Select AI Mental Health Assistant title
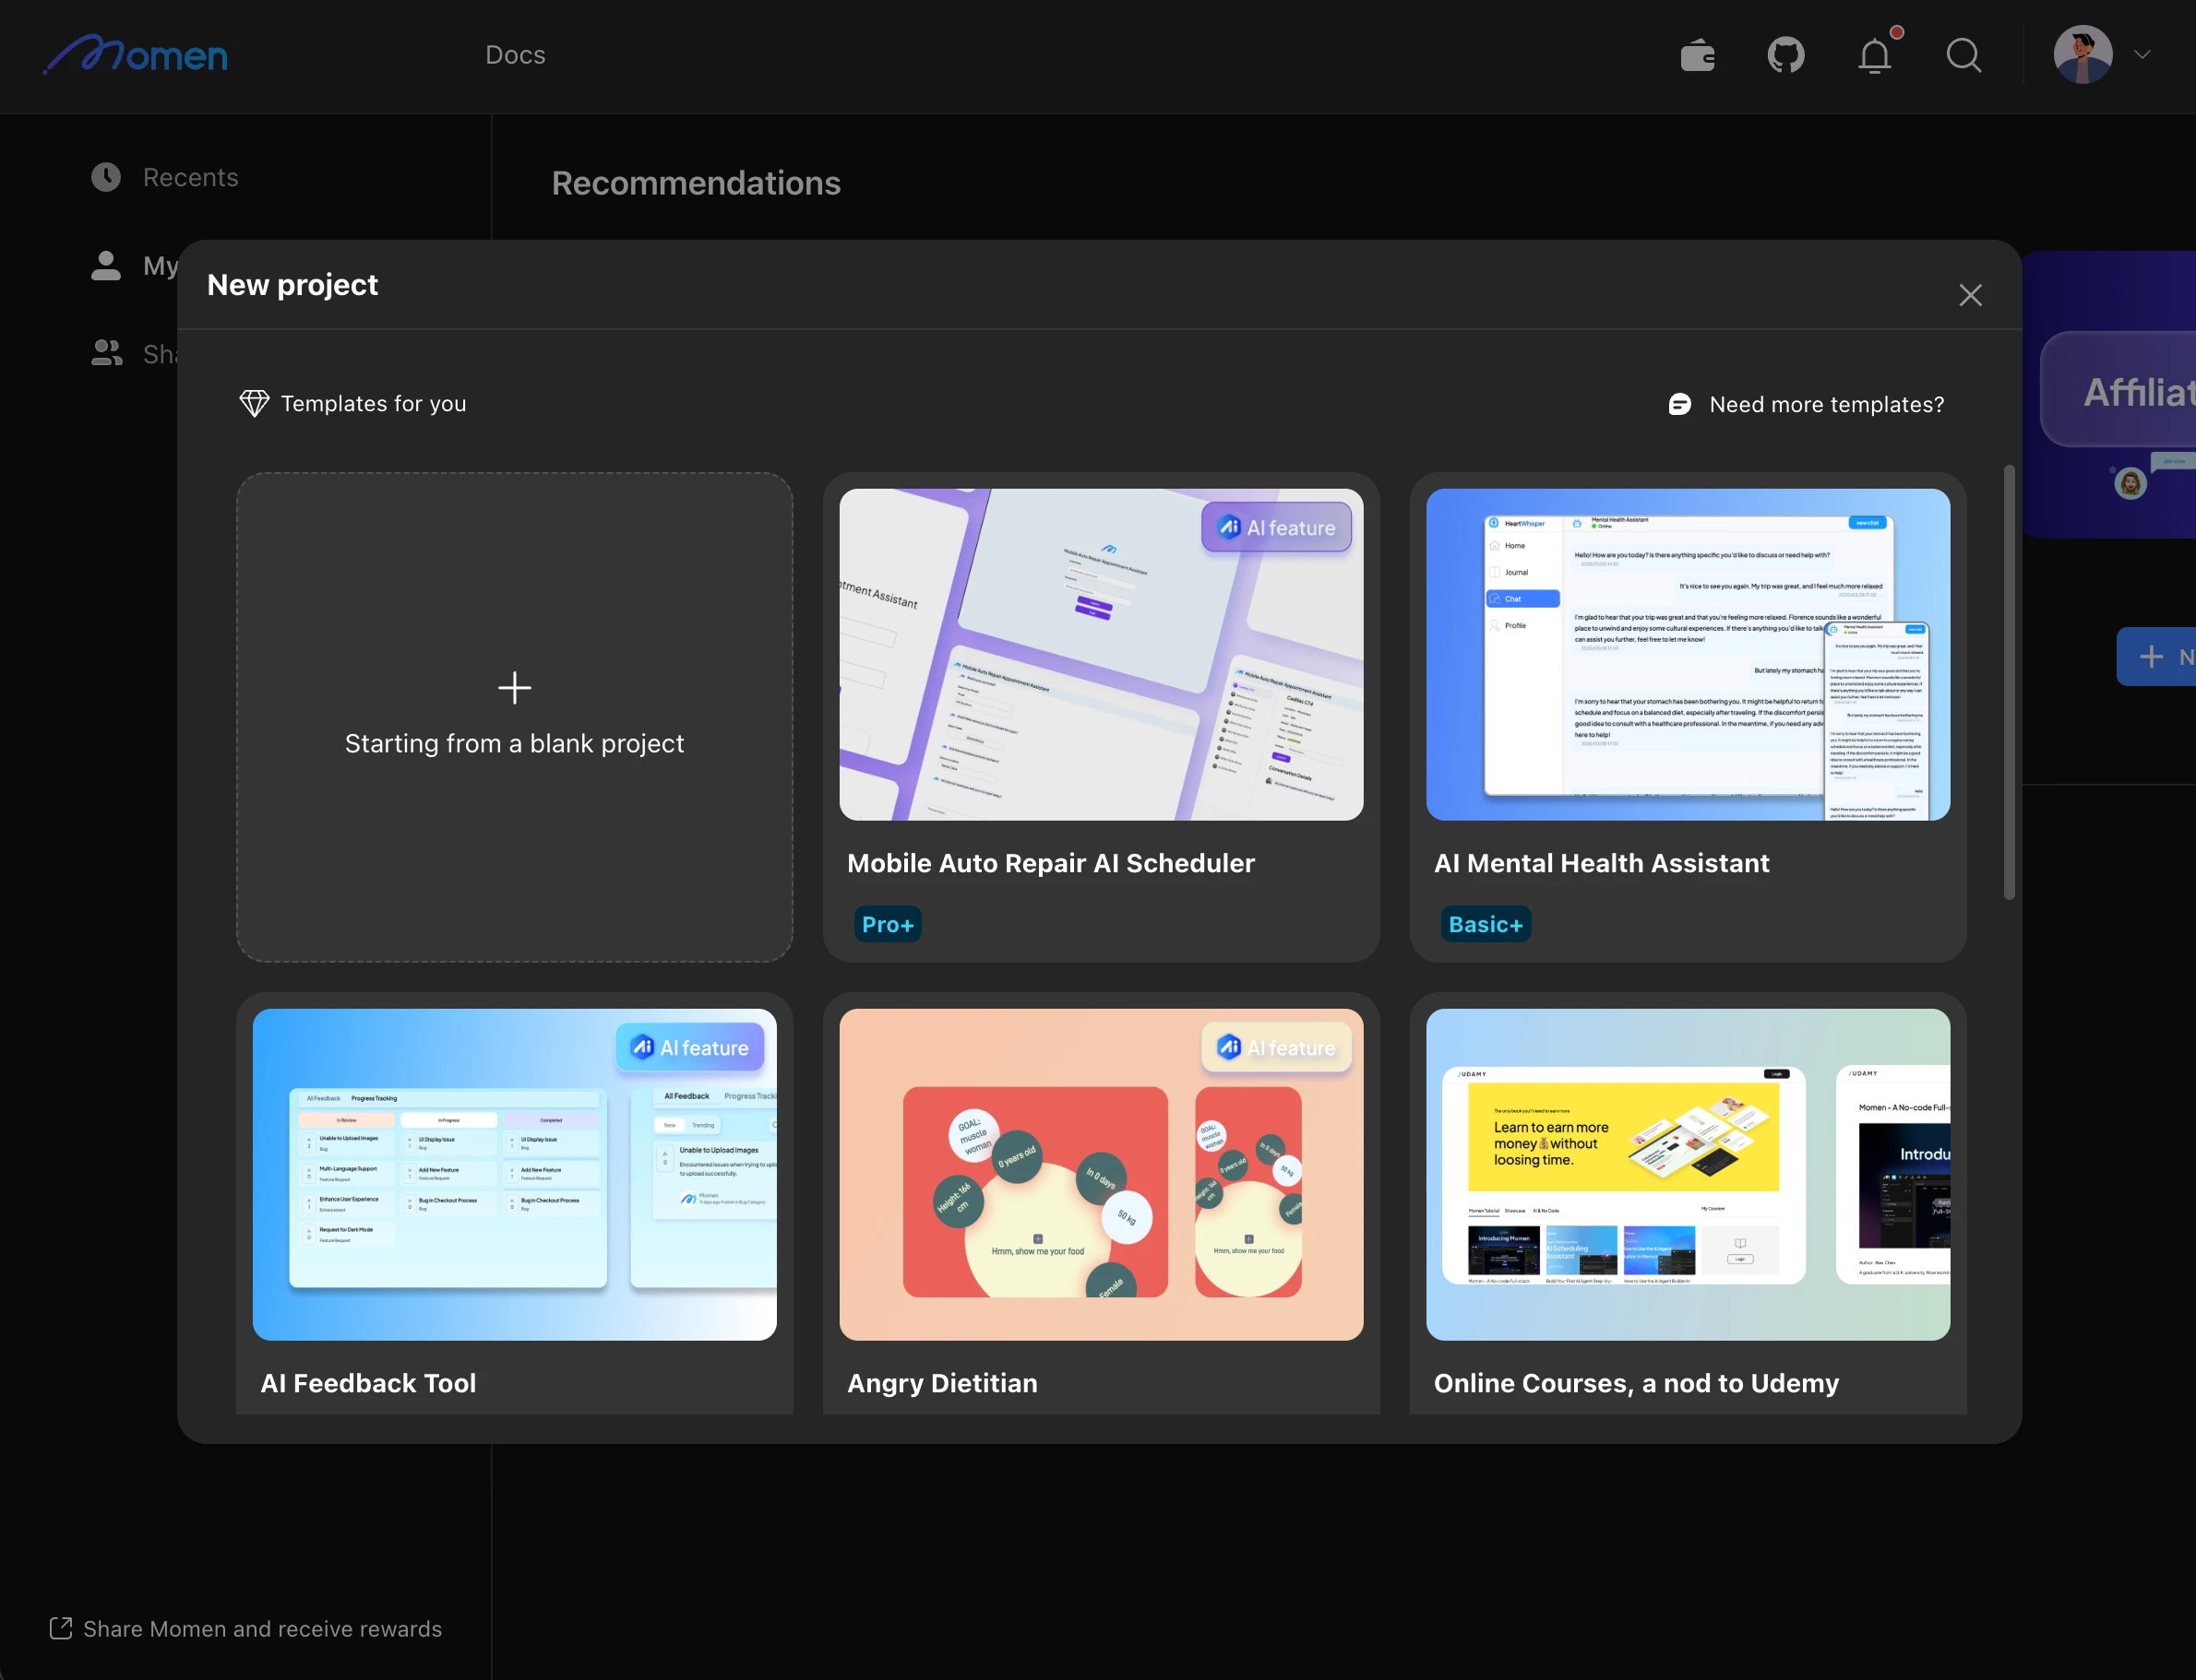Image resolution: width=2196 pixels, height=1680 pixels. pos(1602,863)
